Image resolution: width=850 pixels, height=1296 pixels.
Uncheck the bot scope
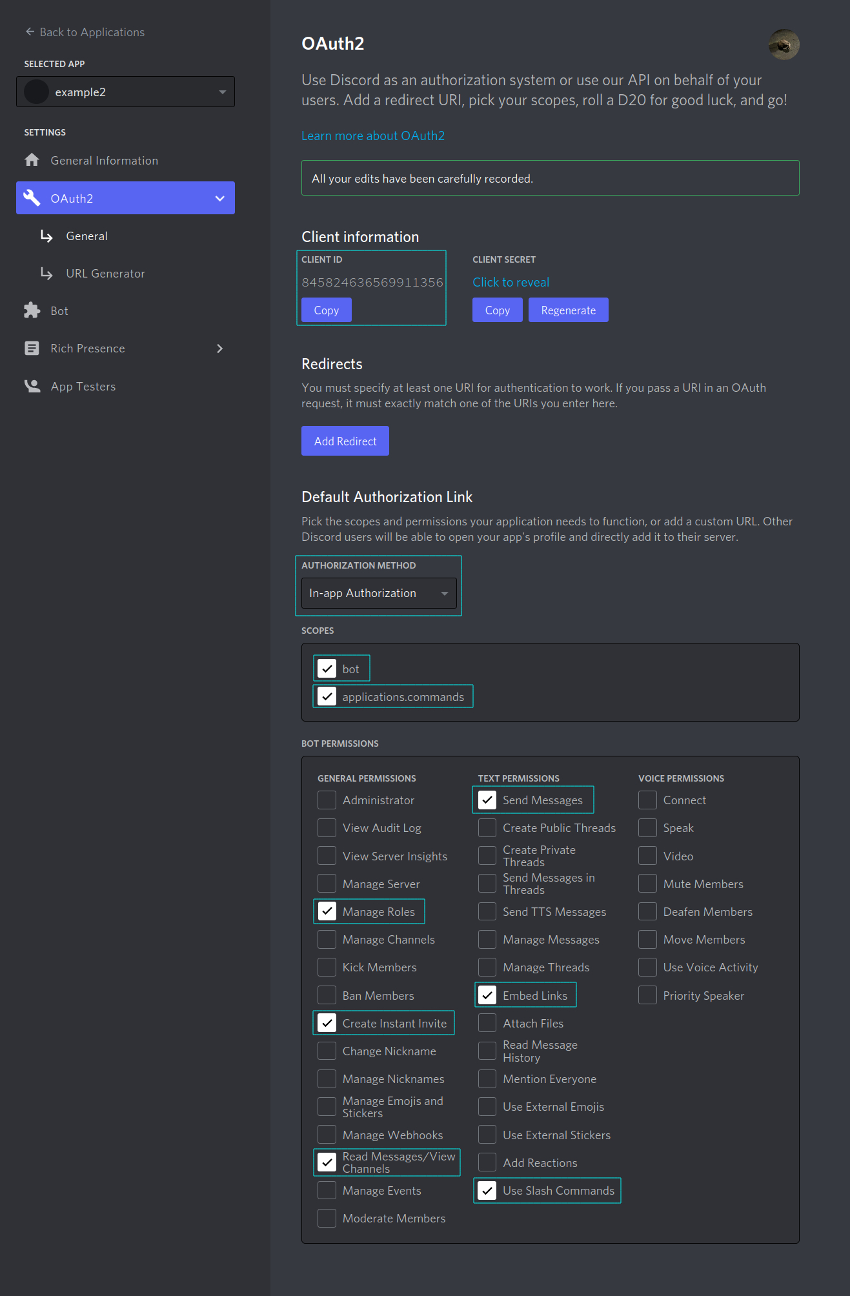327,669
